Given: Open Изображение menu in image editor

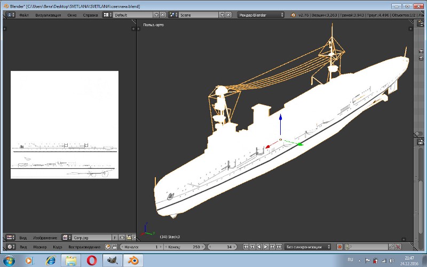Looking at the screenshot, I should (45, 237).
